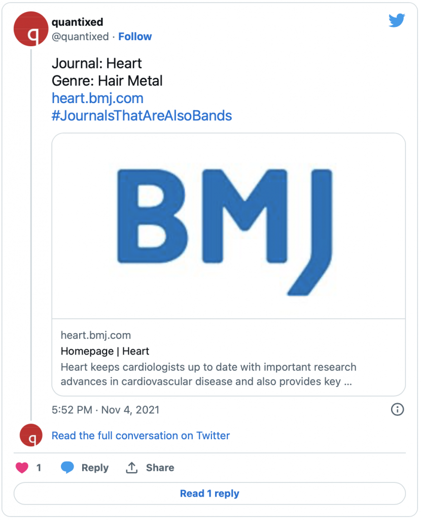Click the share upload arrow icon
This screenshot has height=520, width=421.
tap(131, 468)
